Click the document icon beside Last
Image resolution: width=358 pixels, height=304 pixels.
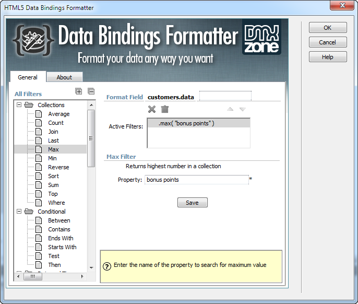point(39,141)
